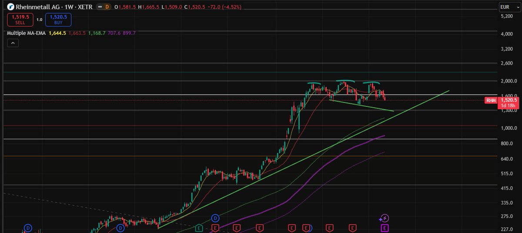Click the 5,200 price axis label

[507, 16]
